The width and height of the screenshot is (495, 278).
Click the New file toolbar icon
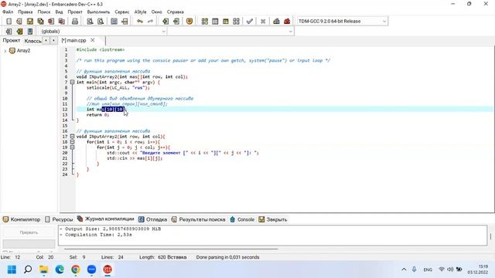[x=9, y=21]
